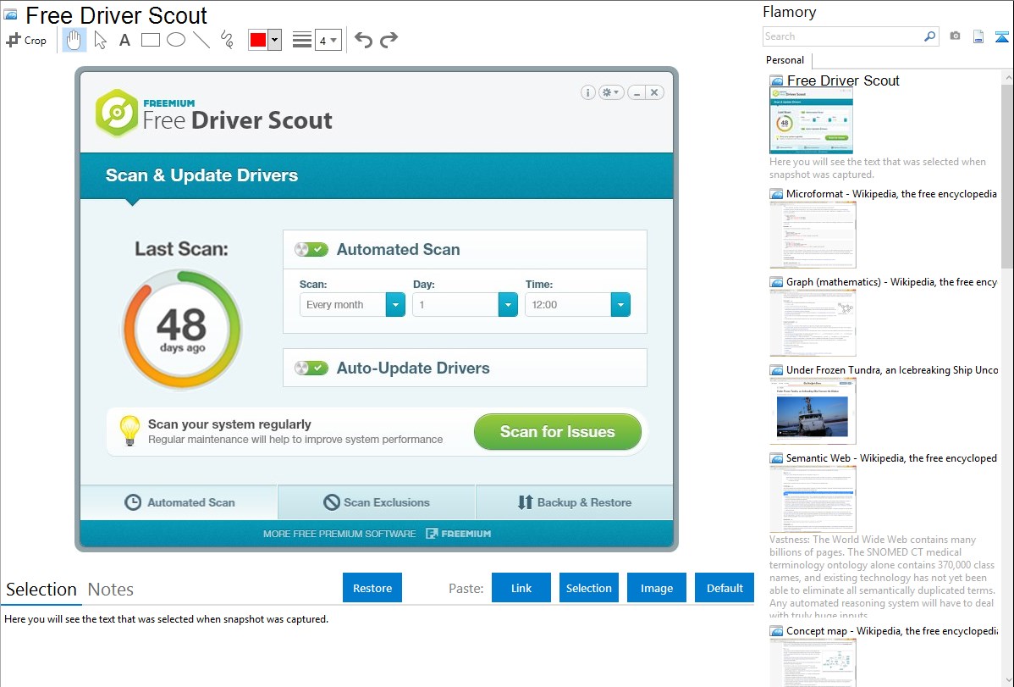Select the Concept map - Wikipedia entry title
1014x687 pixels.
click(x=892, y=631)
